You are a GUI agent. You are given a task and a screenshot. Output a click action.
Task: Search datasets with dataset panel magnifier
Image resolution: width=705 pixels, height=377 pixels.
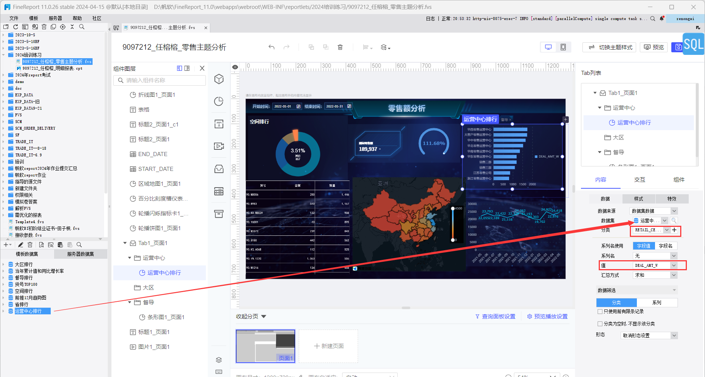pos(79,245)
